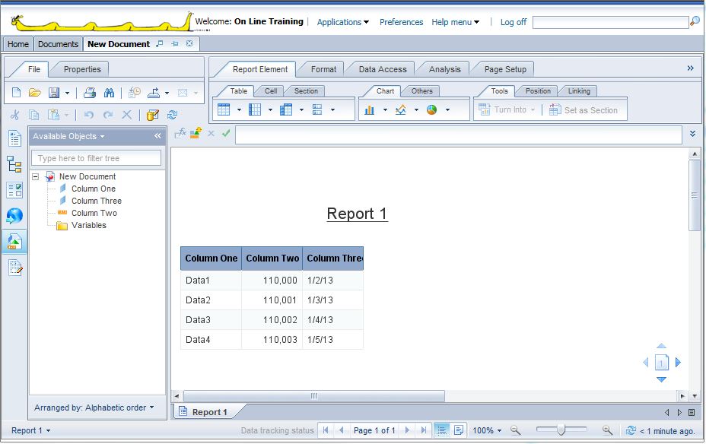Switch to the Format ribbon tab
Viewport: 706px width, 444px height.
pos(323,69)
